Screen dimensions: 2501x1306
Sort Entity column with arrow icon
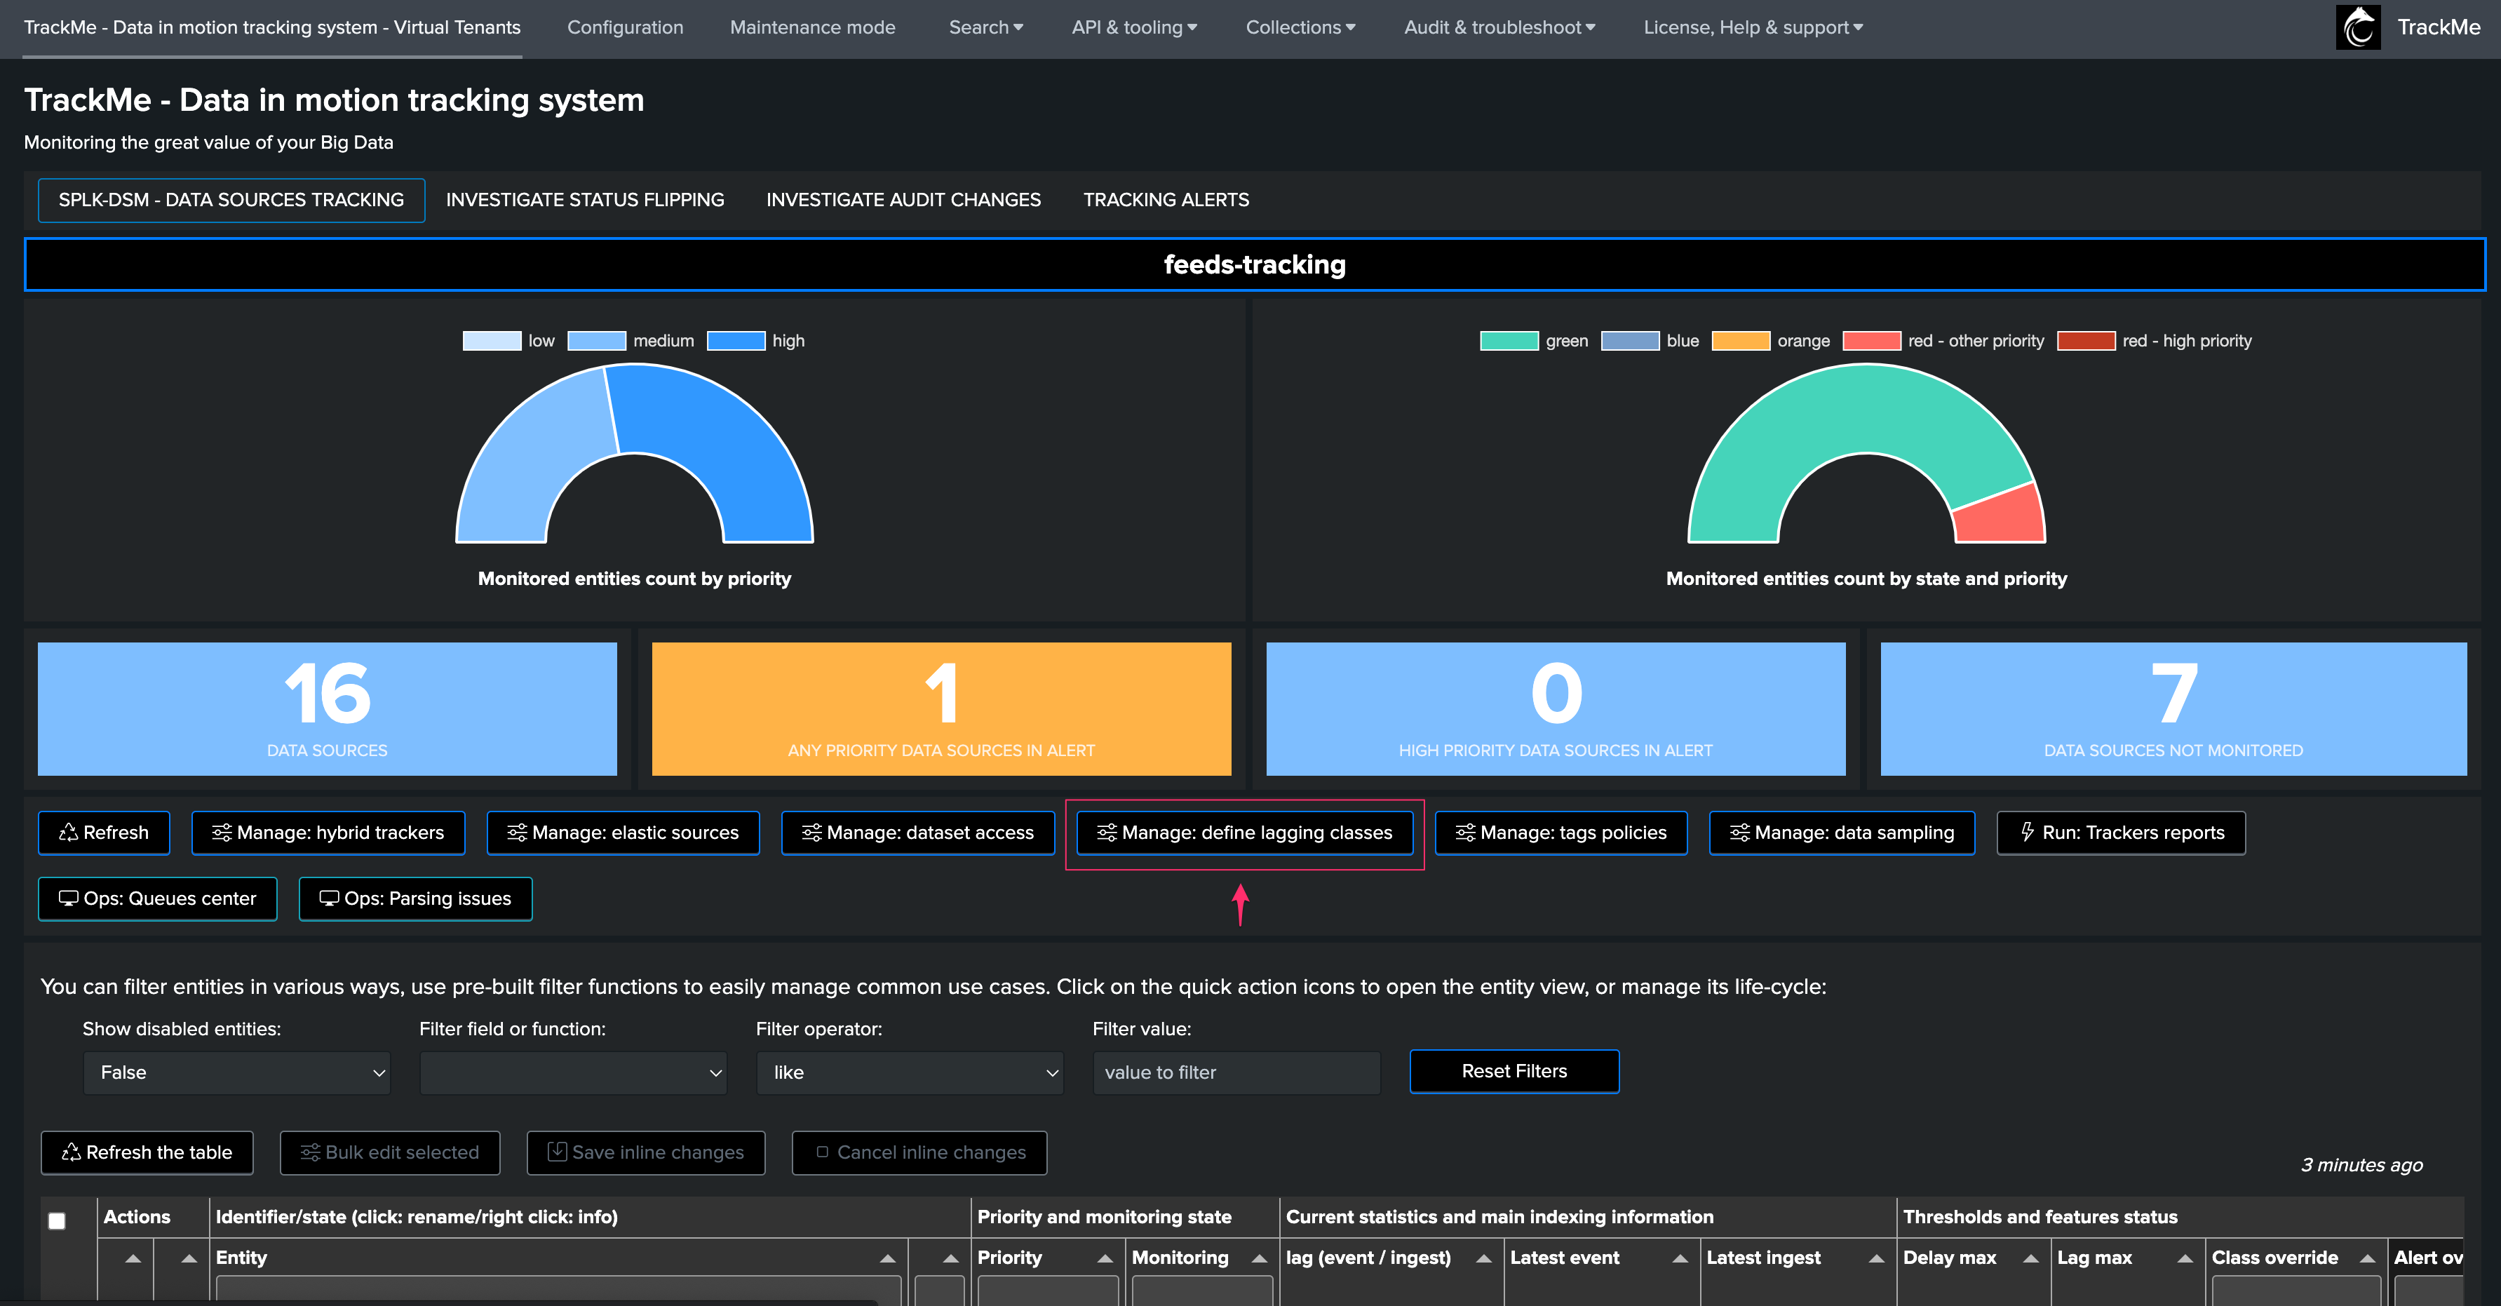click(x=887, y=1258)
